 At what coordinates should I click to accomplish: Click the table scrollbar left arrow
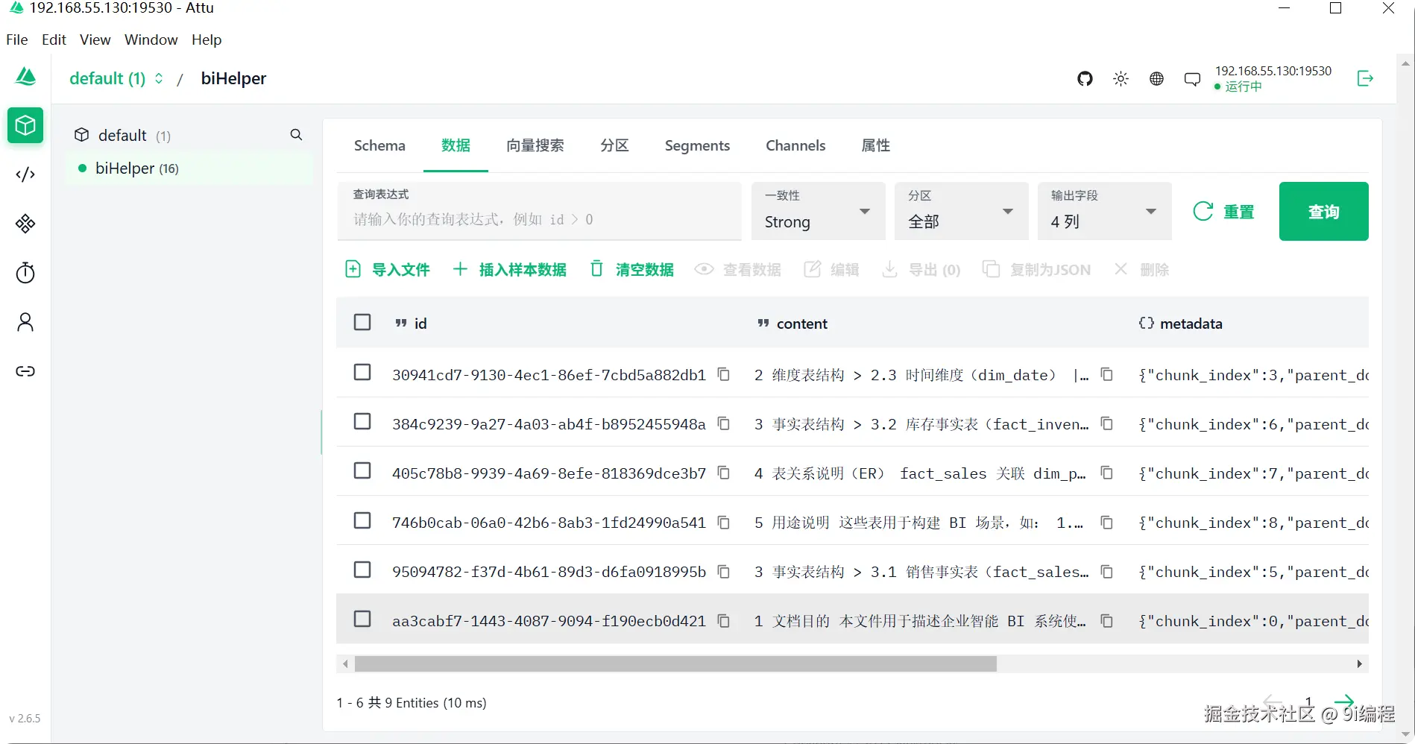(x=344, y=663)
